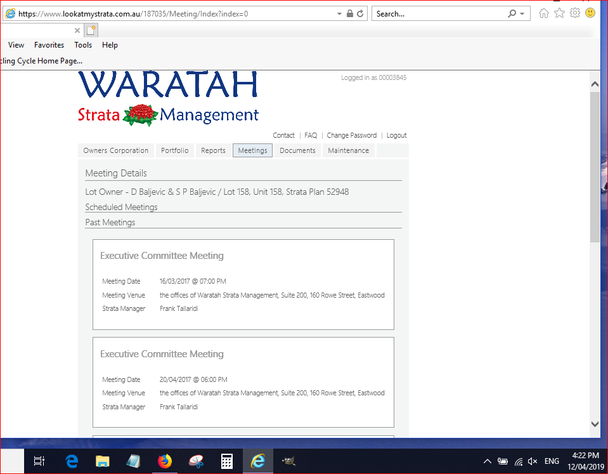Click the battery status tray icon
The width and height of the screenshot is (608, 474).
tap(503, 461)
